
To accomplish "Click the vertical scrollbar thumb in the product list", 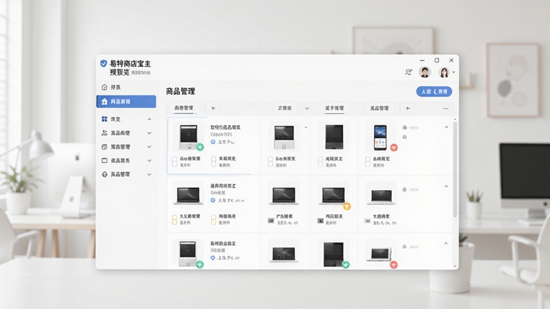I will pos(455,169).
